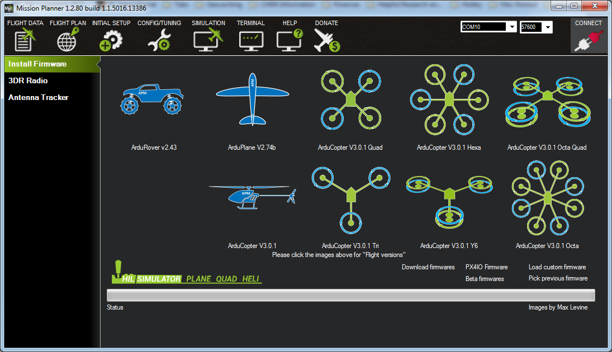This screenshot has height=352, width=612.
Task: Click the ArduCopter V3.0.1 Y6 label
Action: click(x=449, y=246)
